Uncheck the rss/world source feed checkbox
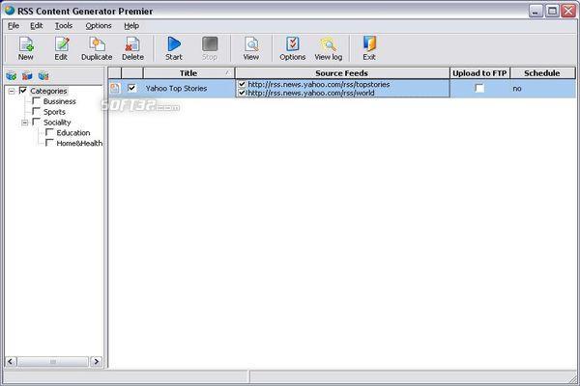 tap(242, 93)
